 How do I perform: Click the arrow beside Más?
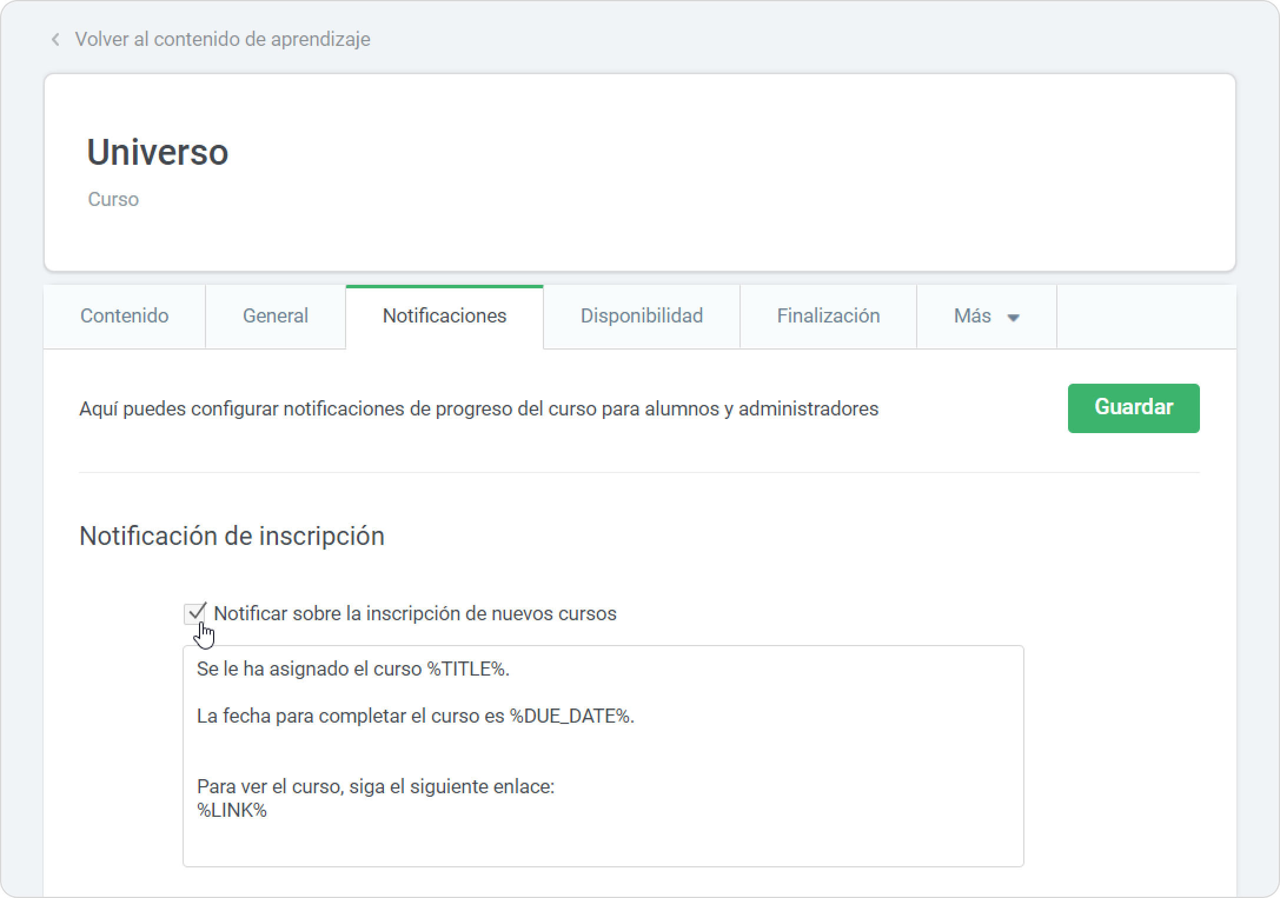(x=1013, y=318)
